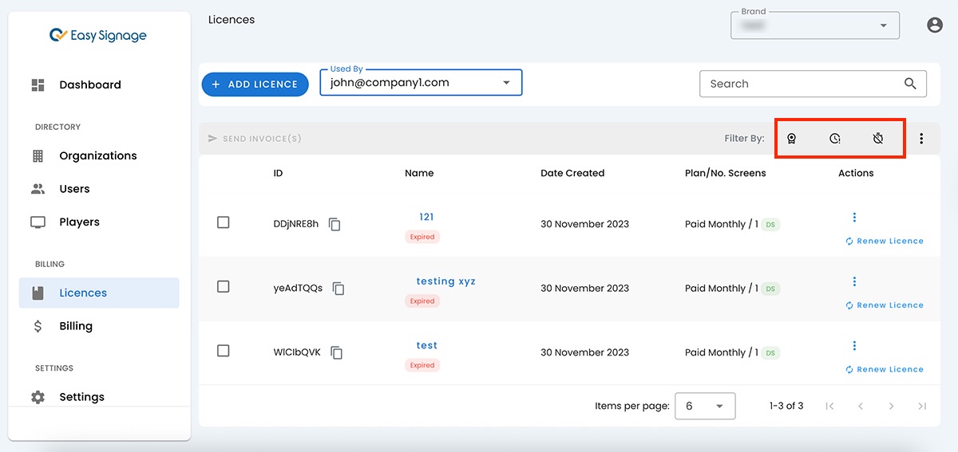
Task: Filter licences by the badge icon
Action: 791,139
